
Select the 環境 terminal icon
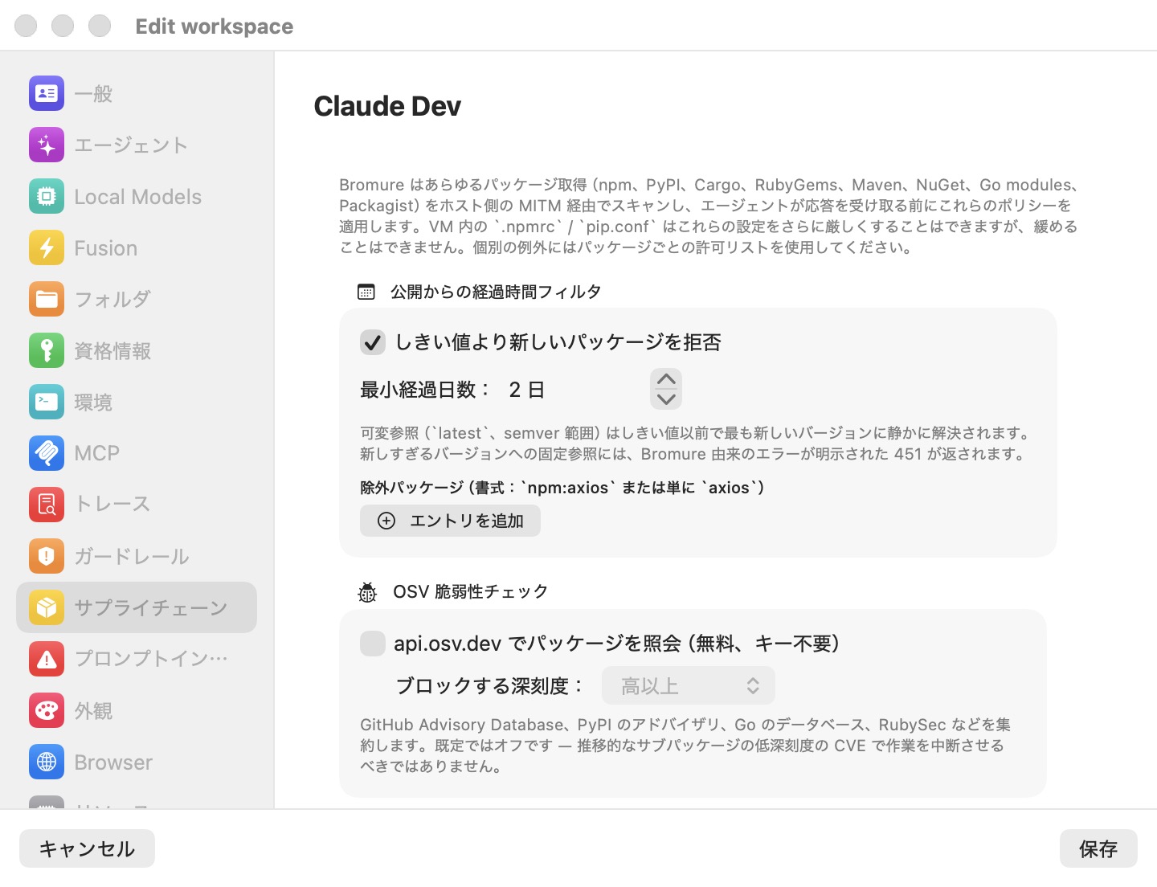[x=47, y=402]
